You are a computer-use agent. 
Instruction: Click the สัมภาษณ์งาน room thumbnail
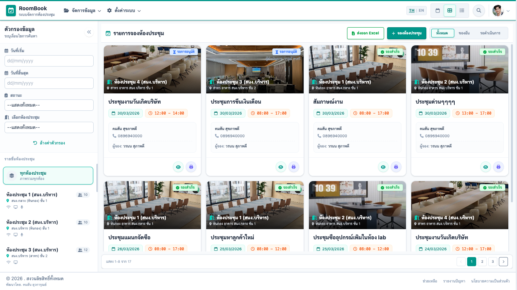pyautogui.click(x=357, y=69)
